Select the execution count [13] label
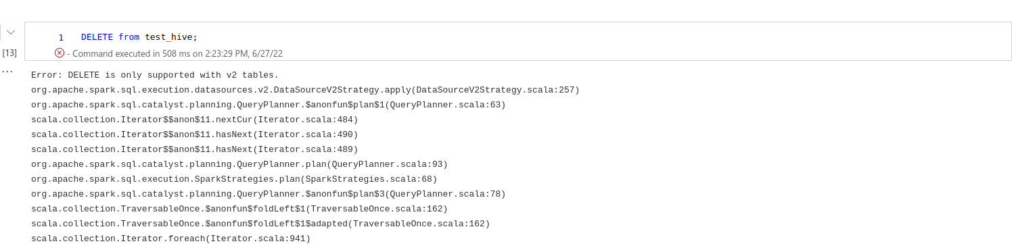The width and height of the screenshot is (1020, 250). (x=9, y=53)
